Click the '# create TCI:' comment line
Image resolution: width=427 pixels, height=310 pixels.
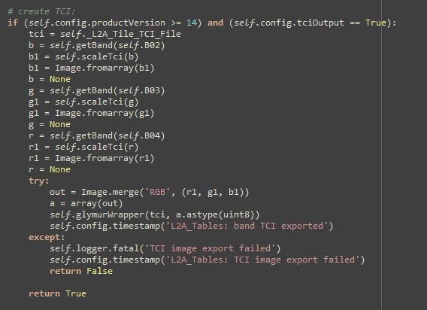(41, 11)
